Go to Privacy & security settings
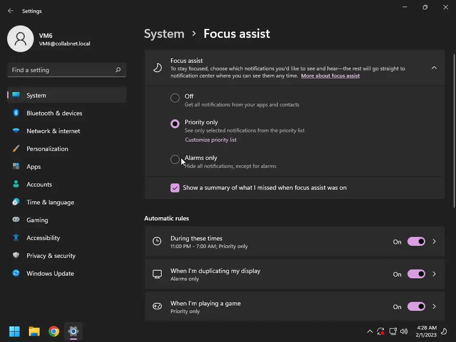Image resolution: width=456 pixels, height=342 pixels. coord(51,256)
